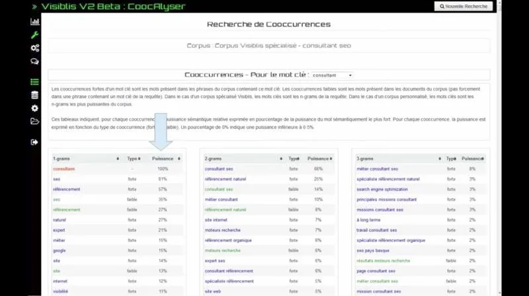Click the double gears sidebar icon
The image size is (529, 296).
tap(35, 48)
